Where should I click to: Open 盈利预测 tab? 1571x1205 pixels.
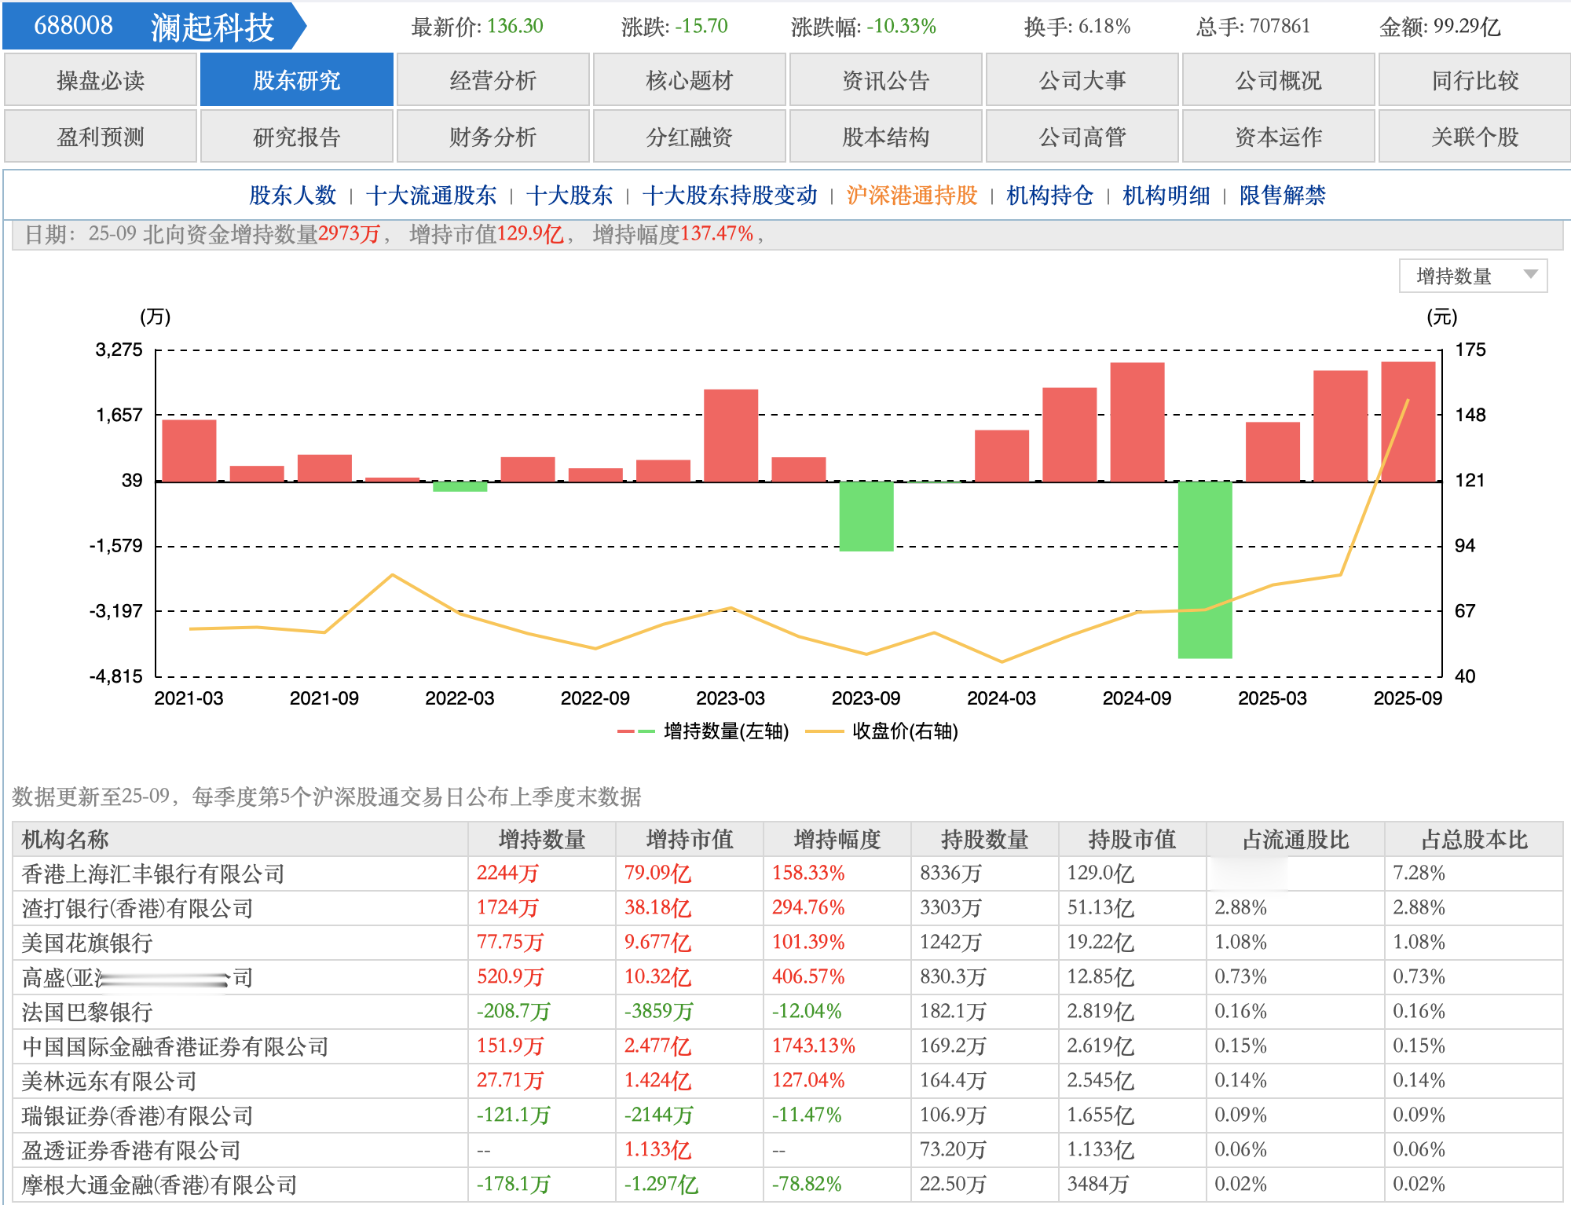[x=100, y=137]
